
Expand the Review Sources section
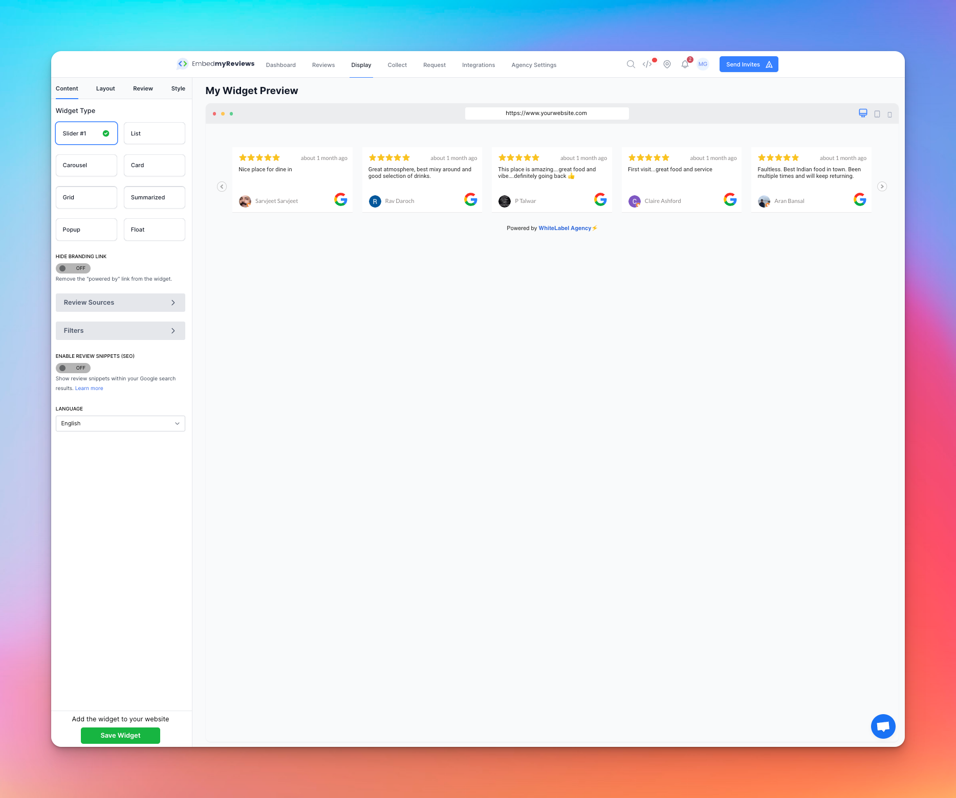[x=120, y=303]
